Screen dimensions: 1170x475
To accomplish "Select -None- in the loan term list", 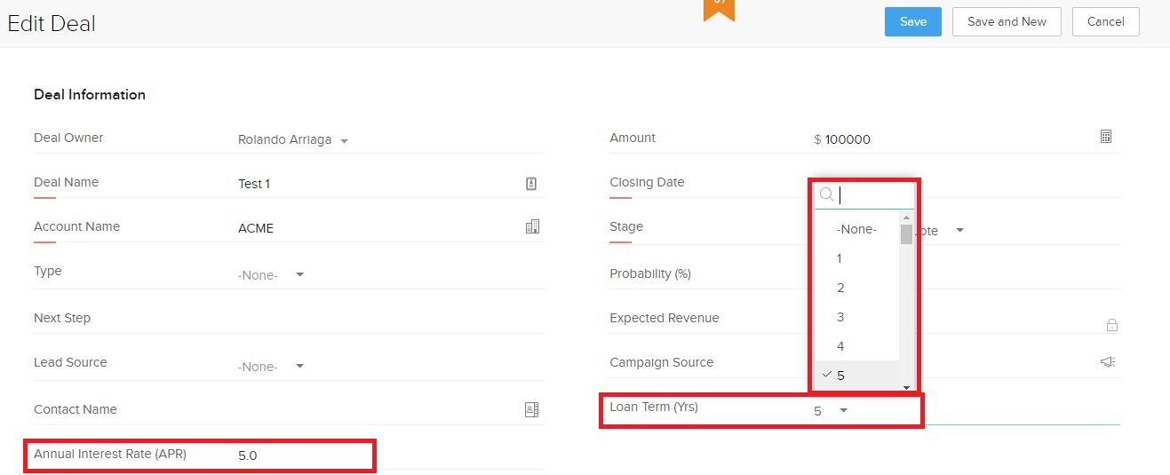I will tap(856, 229).
